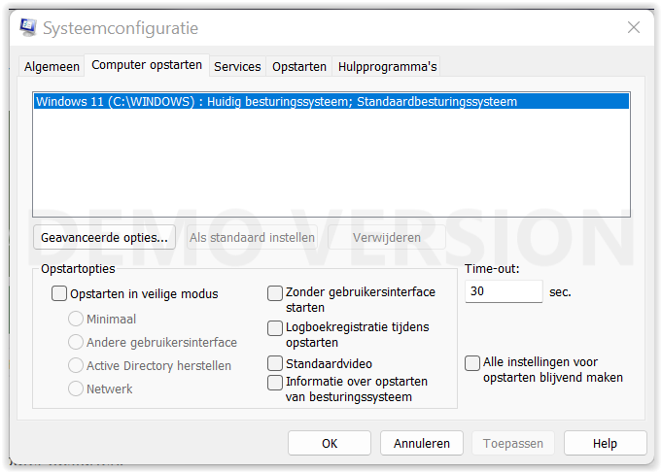Tick the Standaardvideo checkbox
Image resolution: width=662 pixels, height=473 pixels.
pyautogui.click(x=275, y=363)
